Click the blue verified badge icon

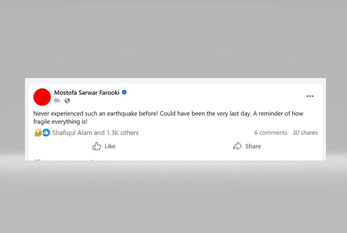point(124,92)
